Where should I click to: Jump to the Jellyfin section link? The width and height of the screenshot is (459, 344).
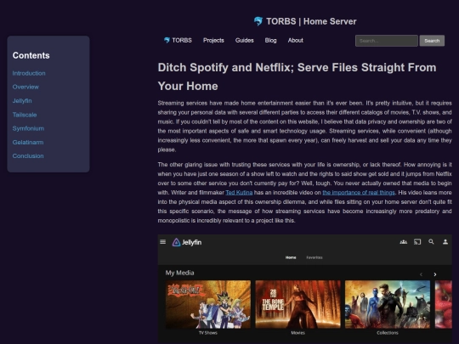coord(22,100)
